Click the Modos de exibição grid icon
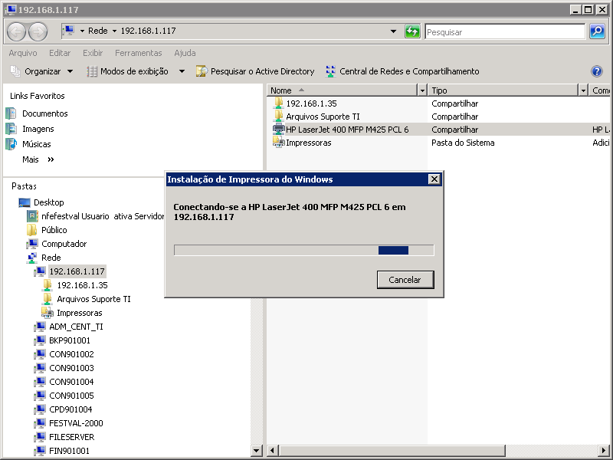The width and height of the screenshot is (613, 460). click(92, 71)
